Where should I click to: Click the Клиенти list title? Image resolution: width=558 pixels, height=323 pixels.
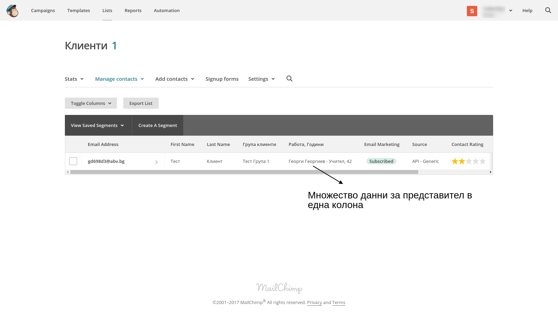(86, 46)
